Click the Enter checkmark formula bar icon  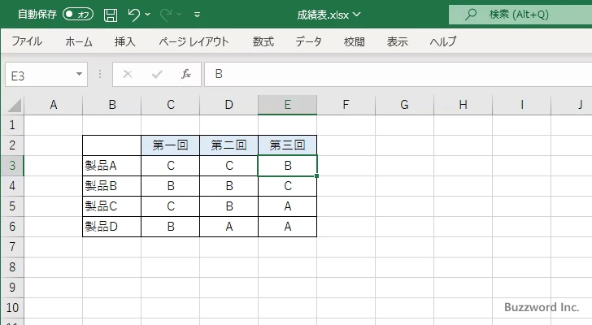tap(157, 74)
